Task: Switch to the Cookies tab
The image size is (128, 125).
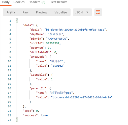Action: pyautogui.click(x=19, y=2)
